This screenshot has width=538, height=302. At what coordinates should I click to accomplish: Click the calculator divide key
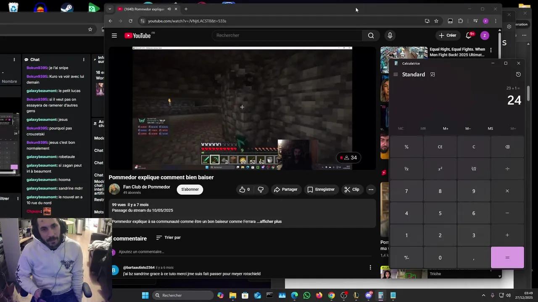pos(507,169)
